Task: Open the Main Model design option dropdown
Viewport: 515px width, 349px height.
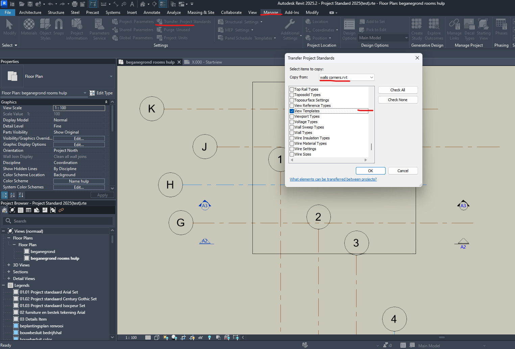Action: (x=383, y=38)
